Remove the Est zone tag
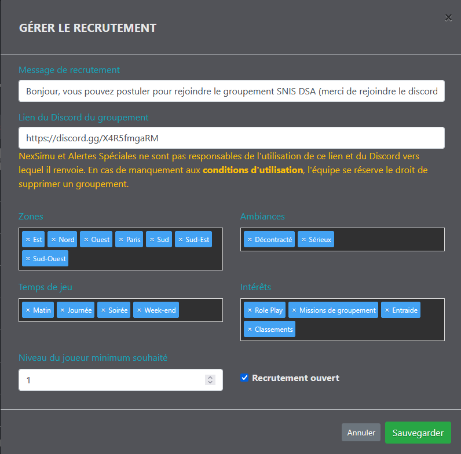461x454 pixels. click(27, 240)
